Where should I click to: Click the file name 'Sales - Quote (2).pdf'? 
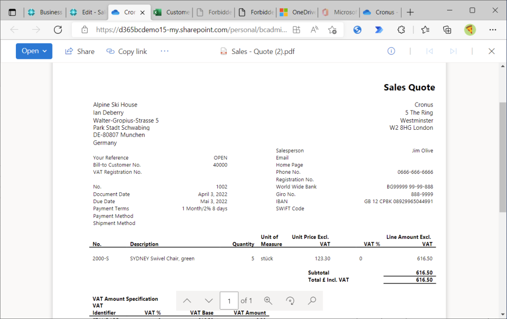(263, 52)
